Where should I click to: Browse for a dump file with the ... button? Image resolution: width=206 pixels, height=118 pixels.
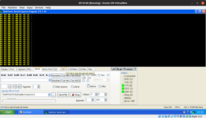click(x=54, y=95)
